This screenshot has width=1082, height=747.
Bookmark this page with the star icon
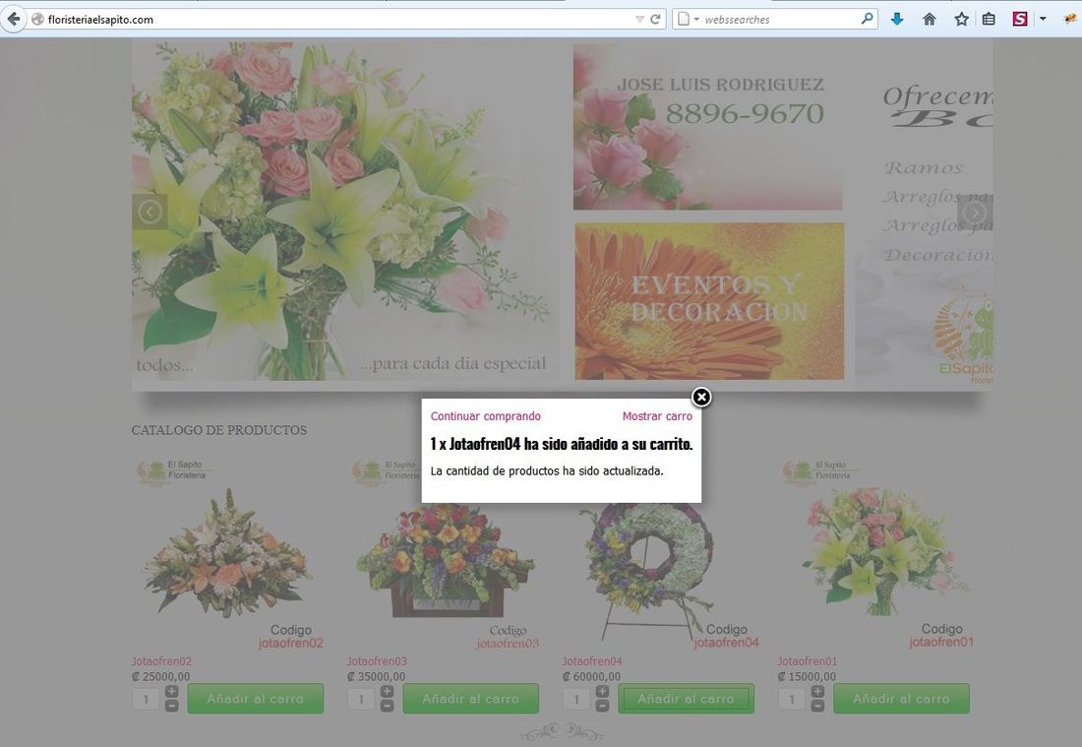pyautogui.click(x=961, y=20)
